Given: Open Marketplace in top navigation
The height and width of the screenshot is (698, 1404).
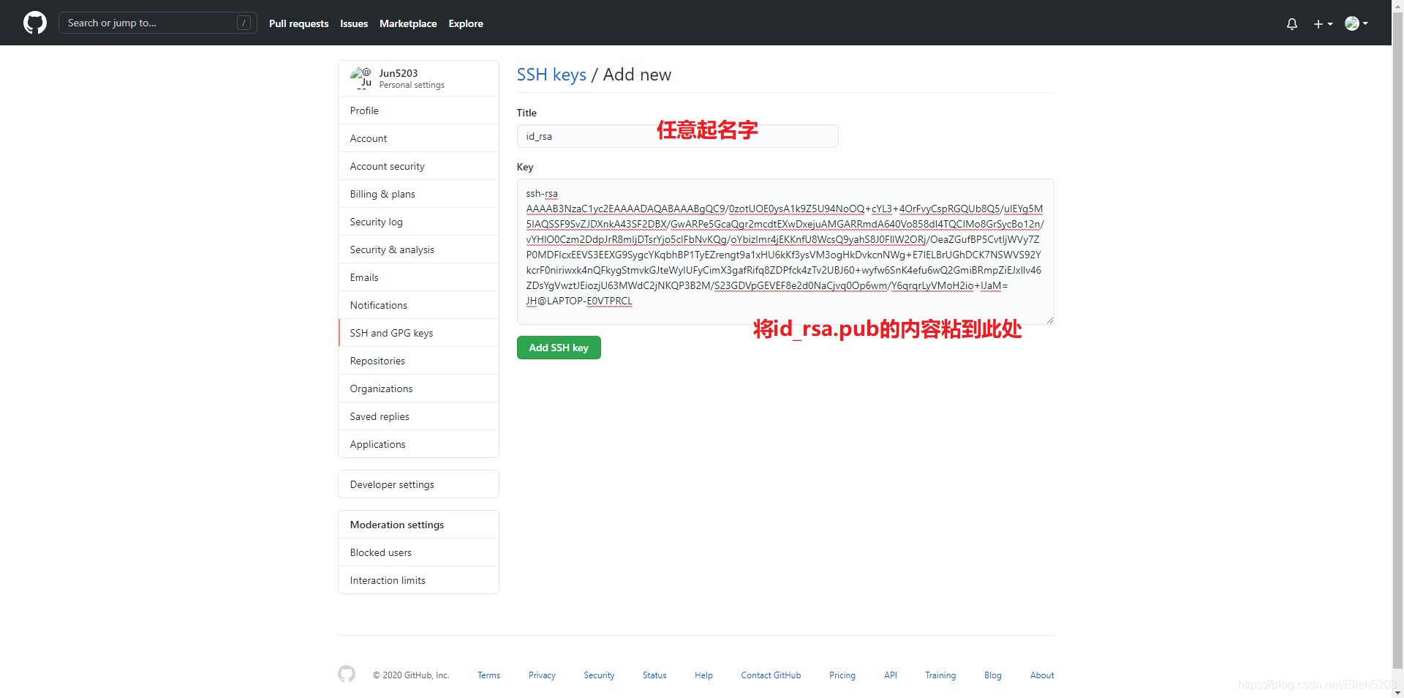Looking at the screenshot, I should (408, 23).
